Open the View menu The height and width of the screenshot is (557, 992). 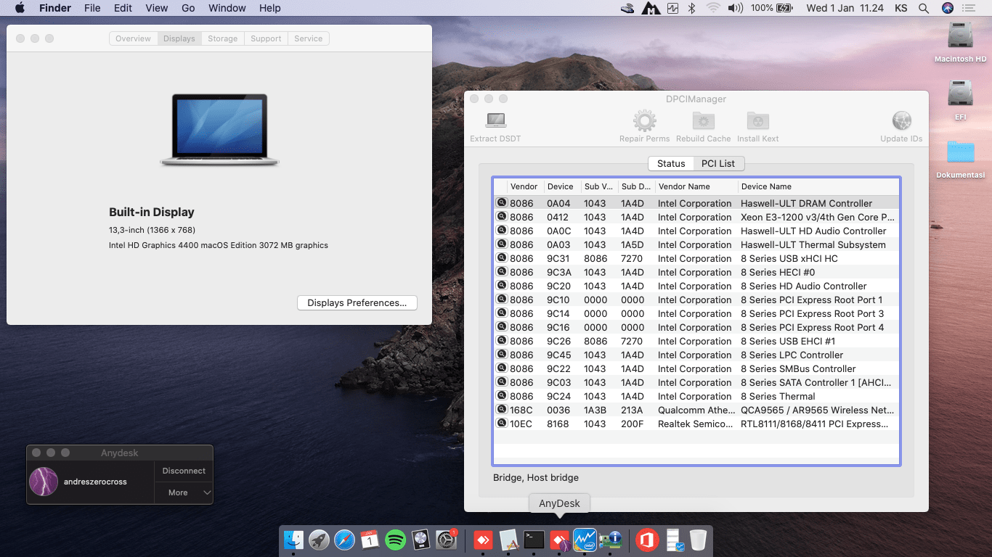pyautogui.click(x=157, y=8)
